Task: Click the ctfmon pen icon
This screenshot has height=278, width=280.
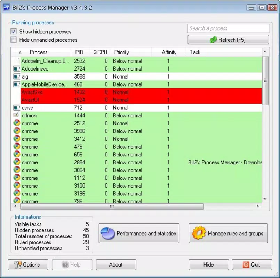Action: click(16, 115)
